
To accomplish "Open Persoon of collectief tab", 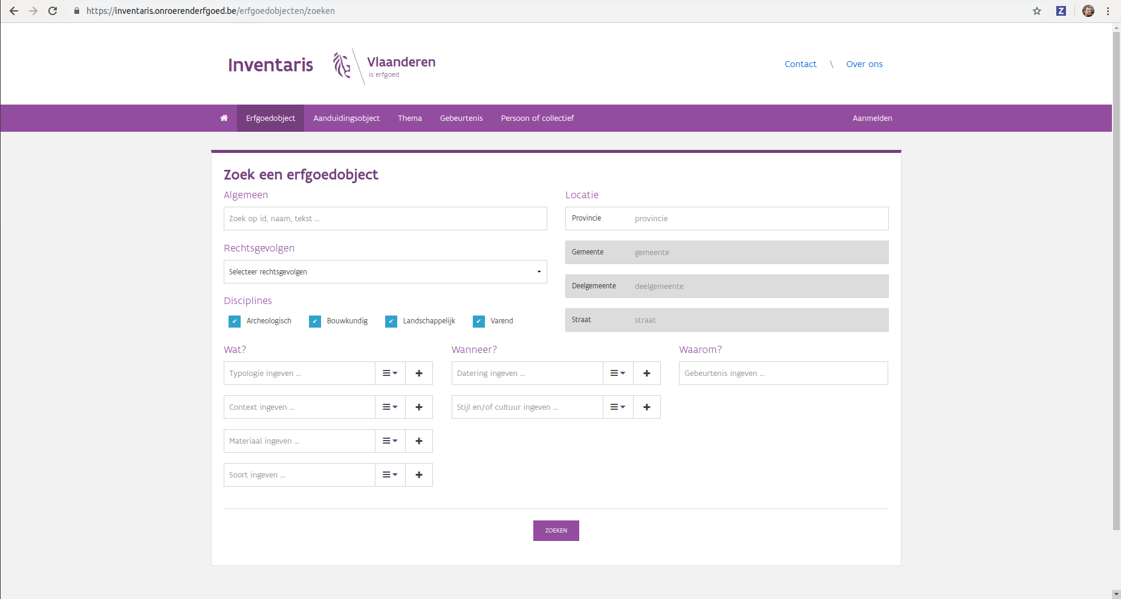I will [538, 118].
